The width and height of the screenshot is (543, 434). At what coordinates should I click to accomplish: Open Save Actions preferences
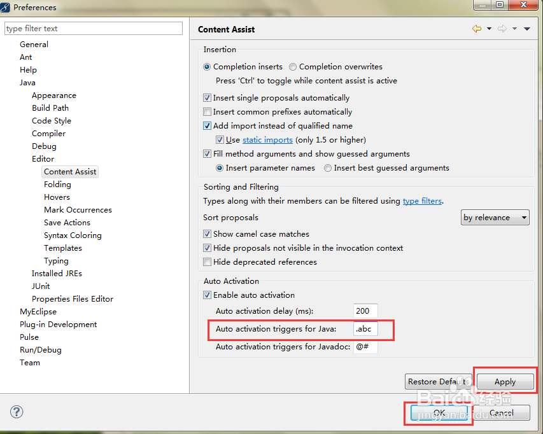pyautogui.click(x=67, y=223)
